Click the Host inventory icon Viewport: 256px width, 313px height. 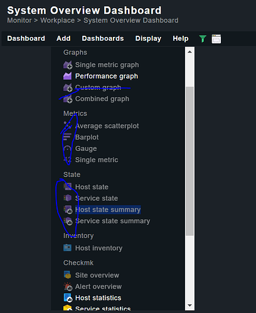(67, 248)
